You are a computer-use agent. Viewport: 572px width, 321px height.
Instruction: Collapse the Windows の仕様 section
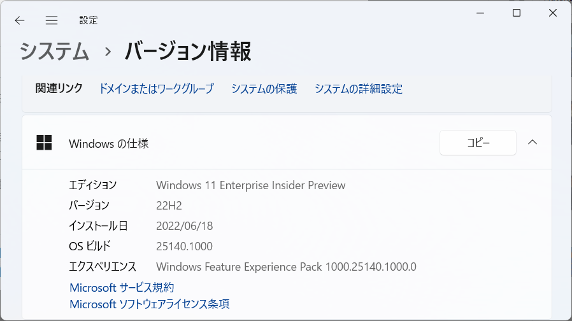pyautogui.click(x=533, y=142)
